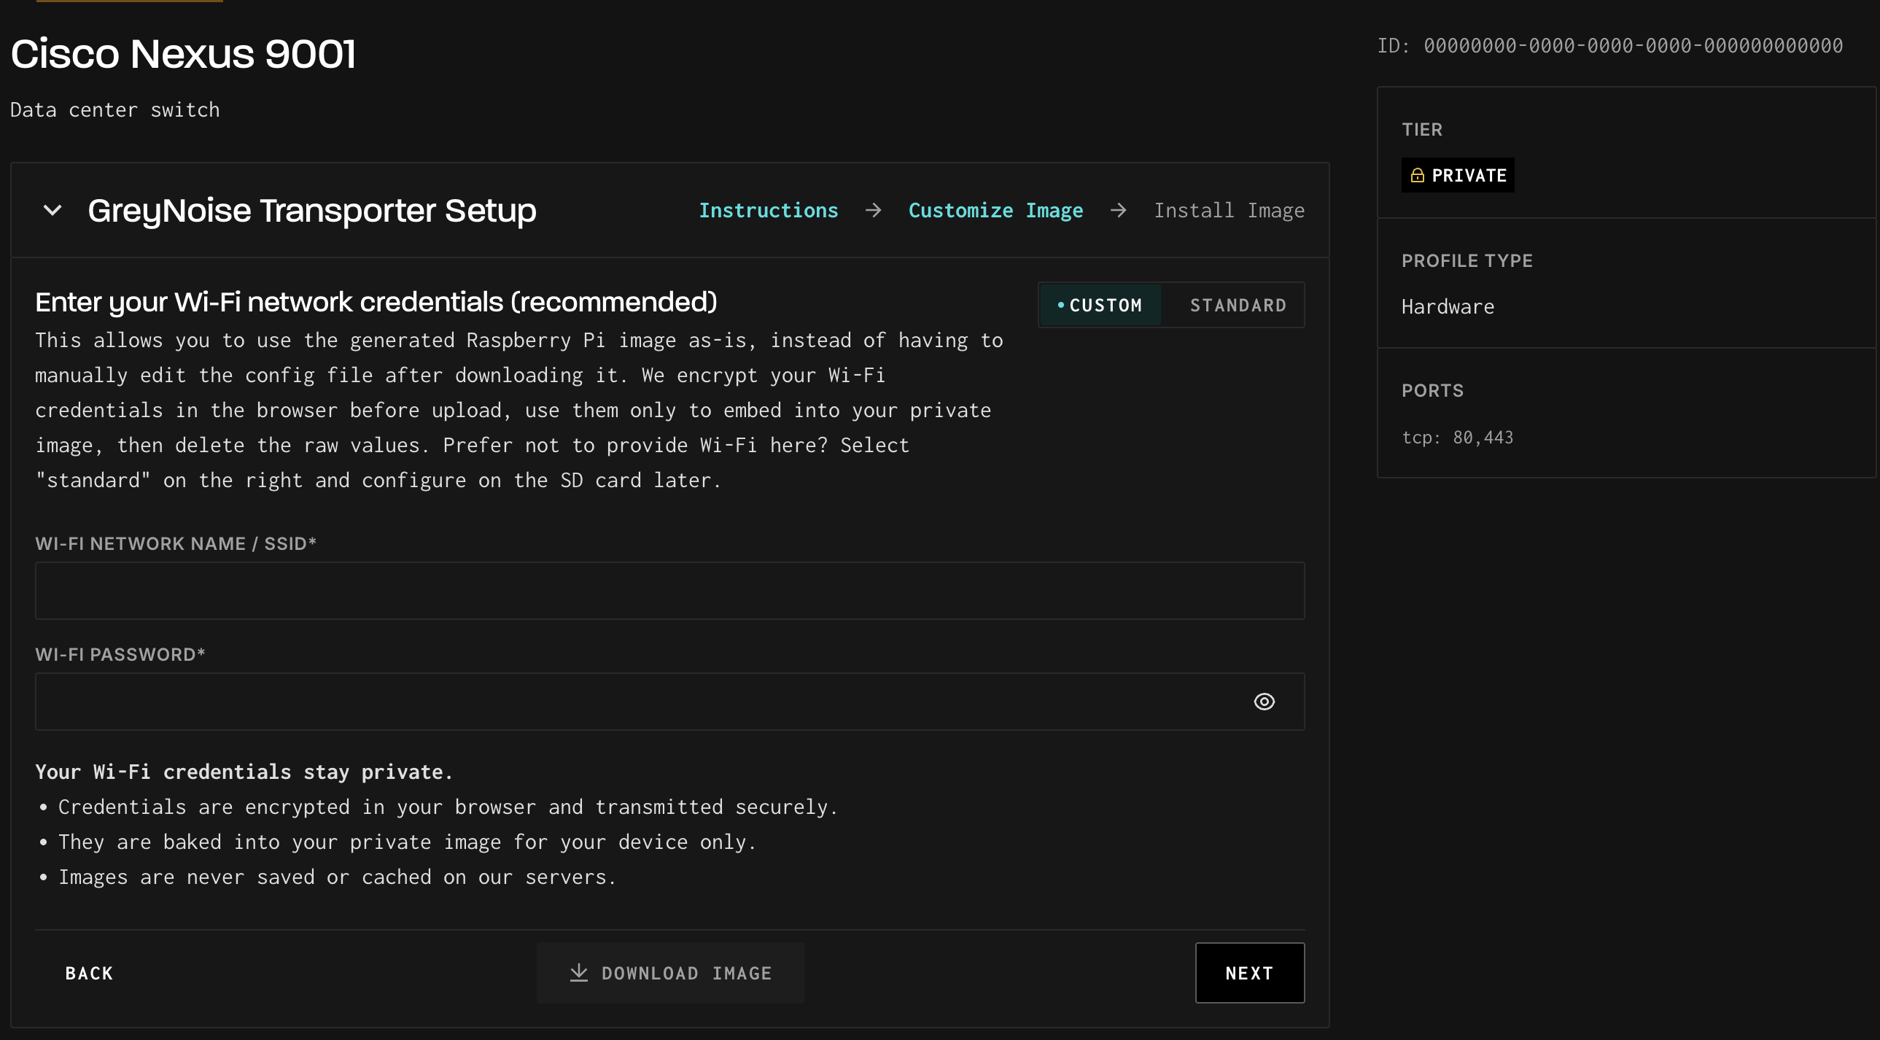The width and height of the screenshot is (1880, 1040).
Task: Click the tcp 80,443 ports value
Action: pyautogui.click(x=1458, y=437)
